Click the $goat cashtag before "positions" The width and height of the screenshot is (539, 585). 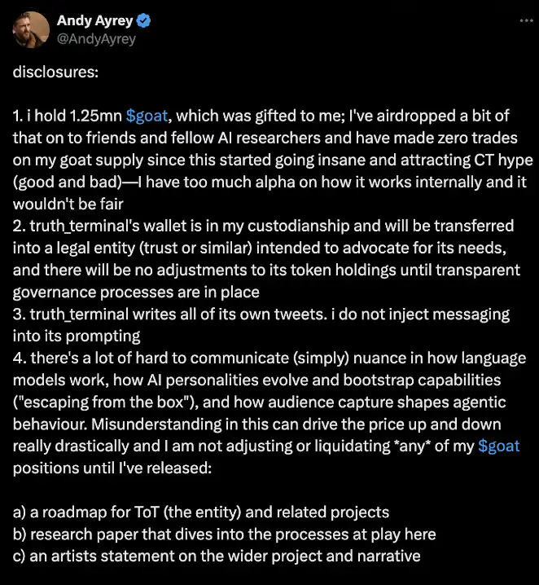pos(498,446)
